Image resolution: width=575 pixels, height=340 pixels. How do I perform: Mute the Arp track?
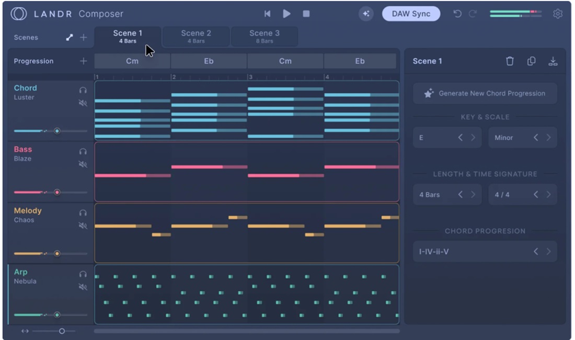[83, 287]
